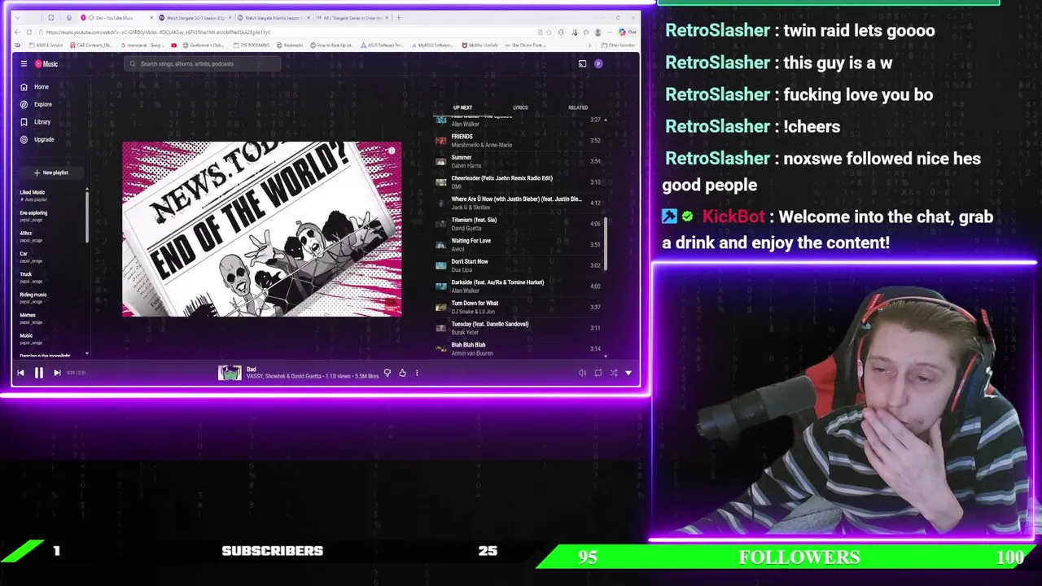
Task: Reload the page in browser
Action: 30,33
